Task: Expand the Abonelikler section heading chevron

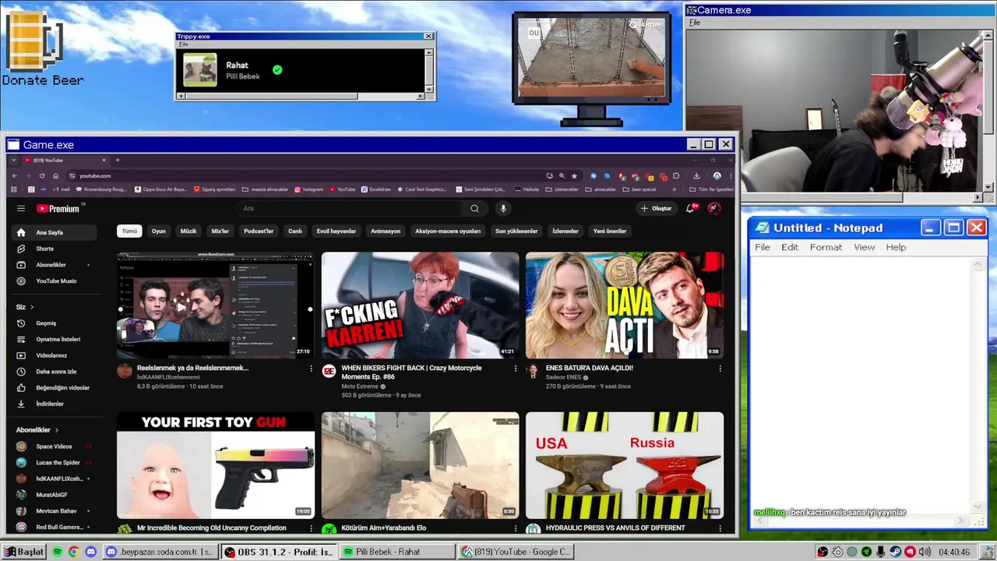Action: pyautogui.click(x=57, y=430)
